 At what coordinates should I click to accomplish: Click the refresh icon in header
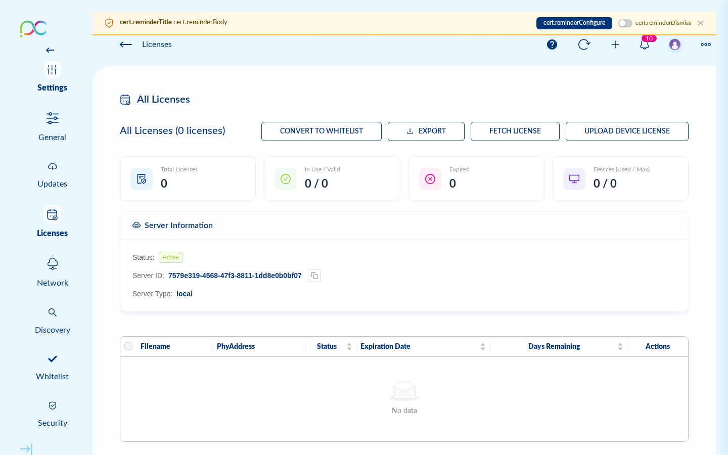(584, 44)
